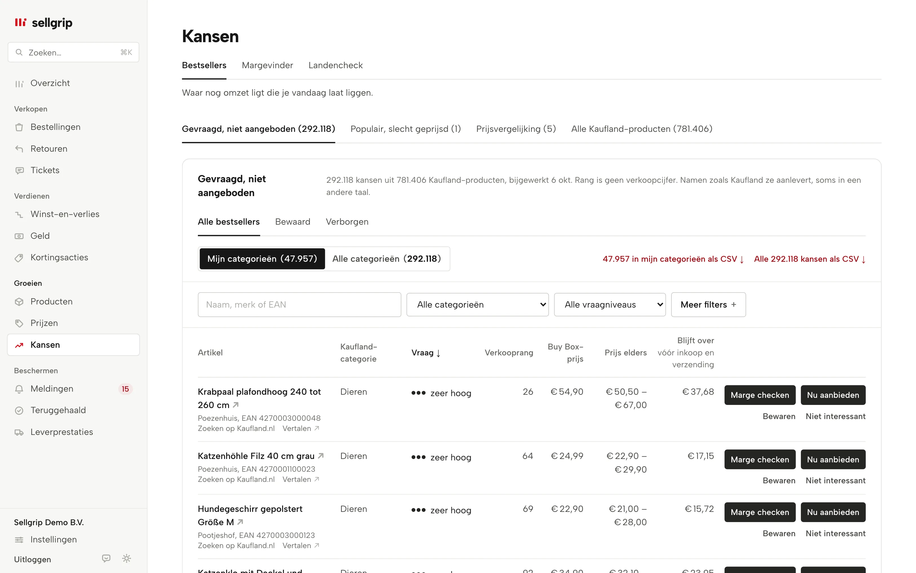Viewport: 916px width, 573px height.
Task: Click Vertalen link under Krabpaal plafondhoog
Action: point(301,429)
